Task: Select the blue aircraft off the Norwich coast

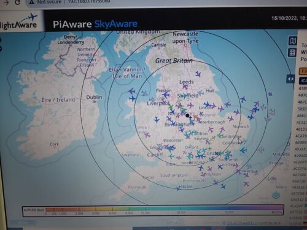Action: pos(251,117)
